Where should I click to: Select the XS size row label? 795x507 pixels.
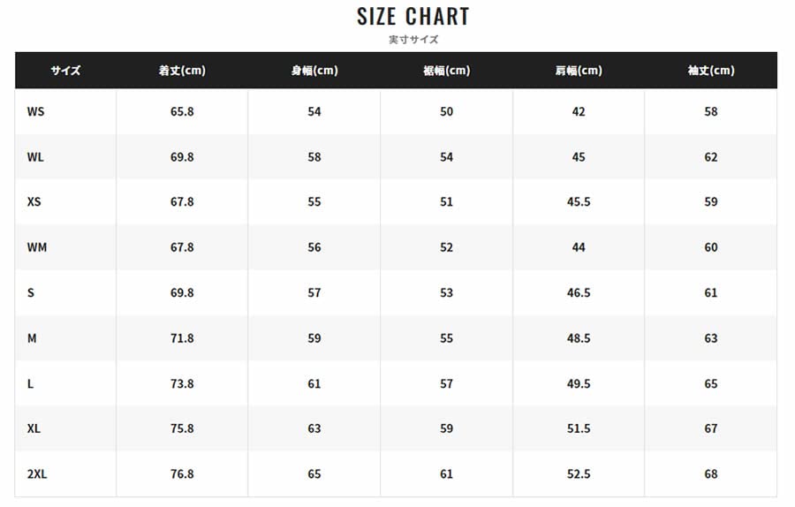coord(34,202)
